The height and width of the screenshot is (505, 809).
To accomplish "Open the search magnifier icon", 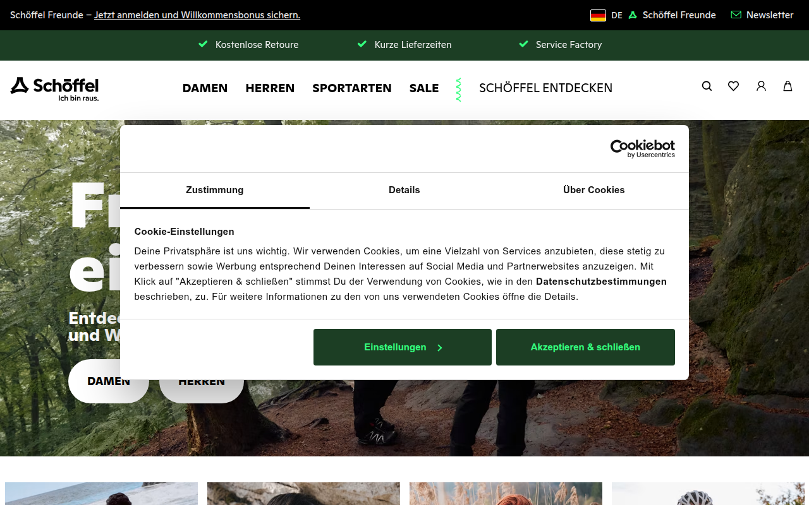I will [707, 86].
